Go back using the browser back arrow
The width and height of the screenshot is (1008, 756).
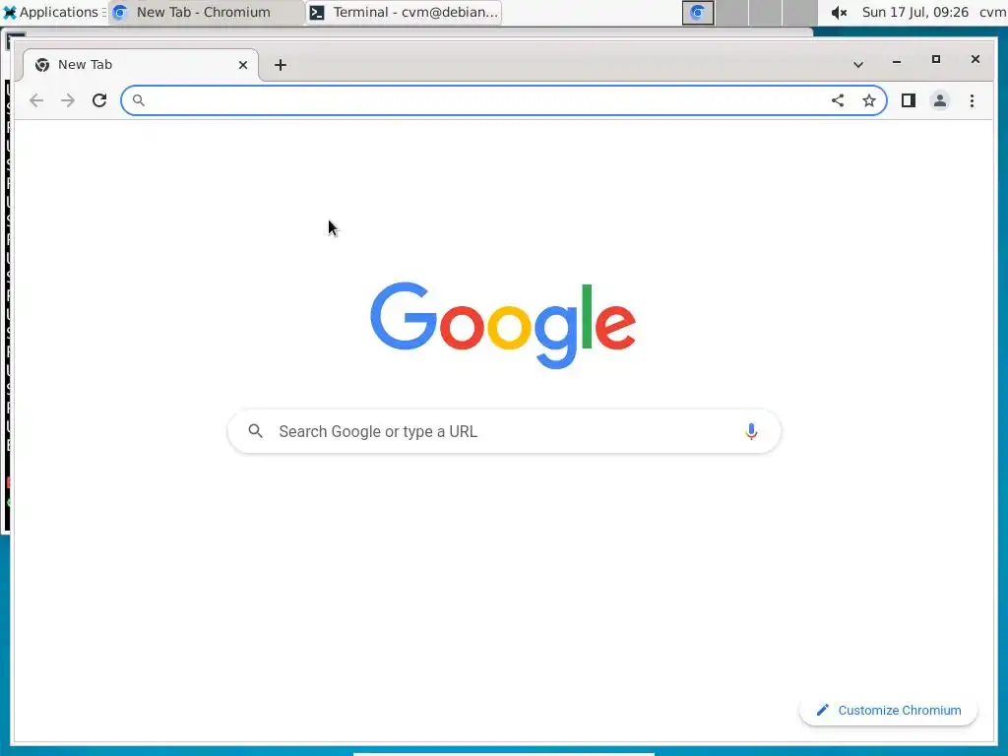36,100
